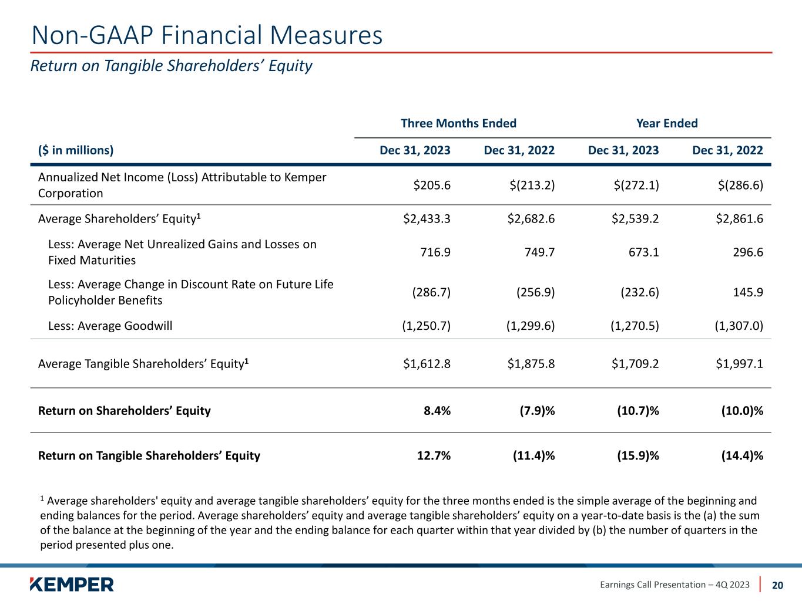
Task: Select the $2,433.3 average equity value
Action: (x=427, y=219)
